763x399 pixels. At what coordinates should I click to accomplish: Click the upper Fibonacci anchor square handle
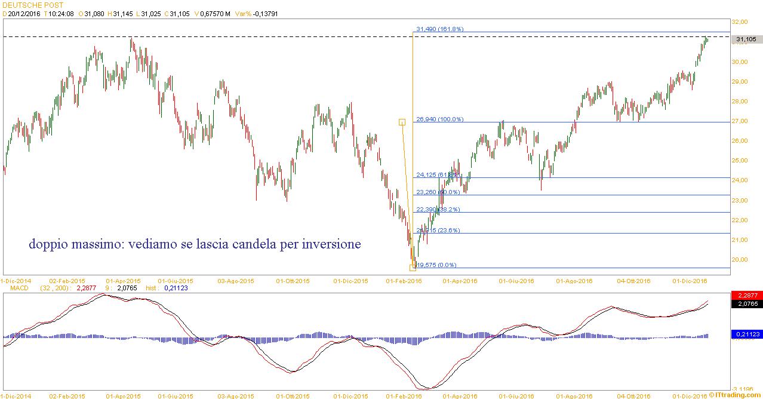pyautogui.click(x=402, y=122)
